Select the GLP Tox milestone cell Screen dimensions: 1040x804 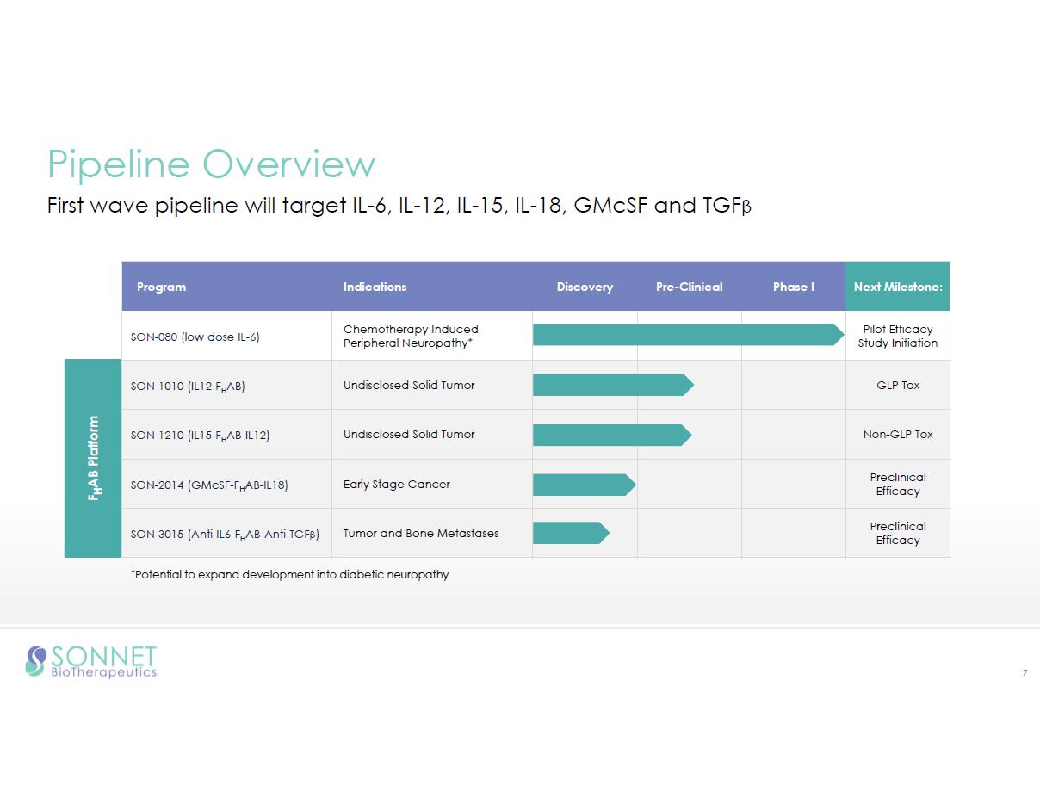coord(898,385)
